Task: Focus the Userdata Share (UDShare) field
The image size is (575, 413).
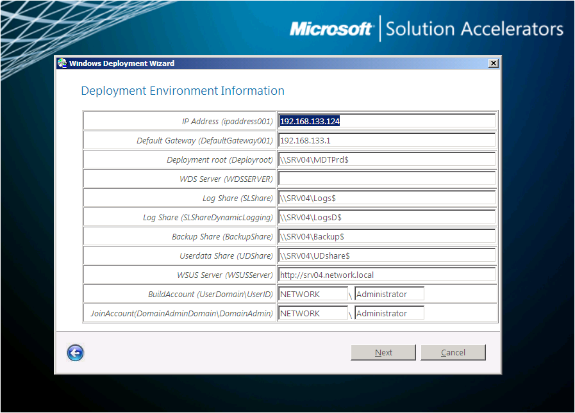Action: click(387, 255)
